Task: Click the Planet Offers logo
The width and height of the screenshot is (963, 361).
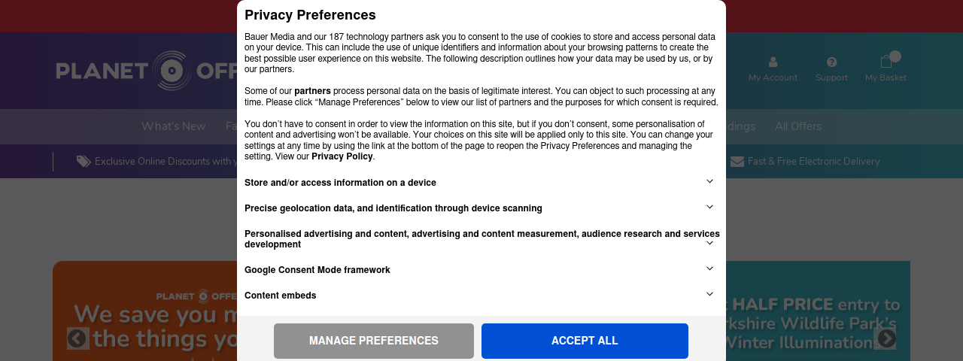Action: tap(146, 71)
